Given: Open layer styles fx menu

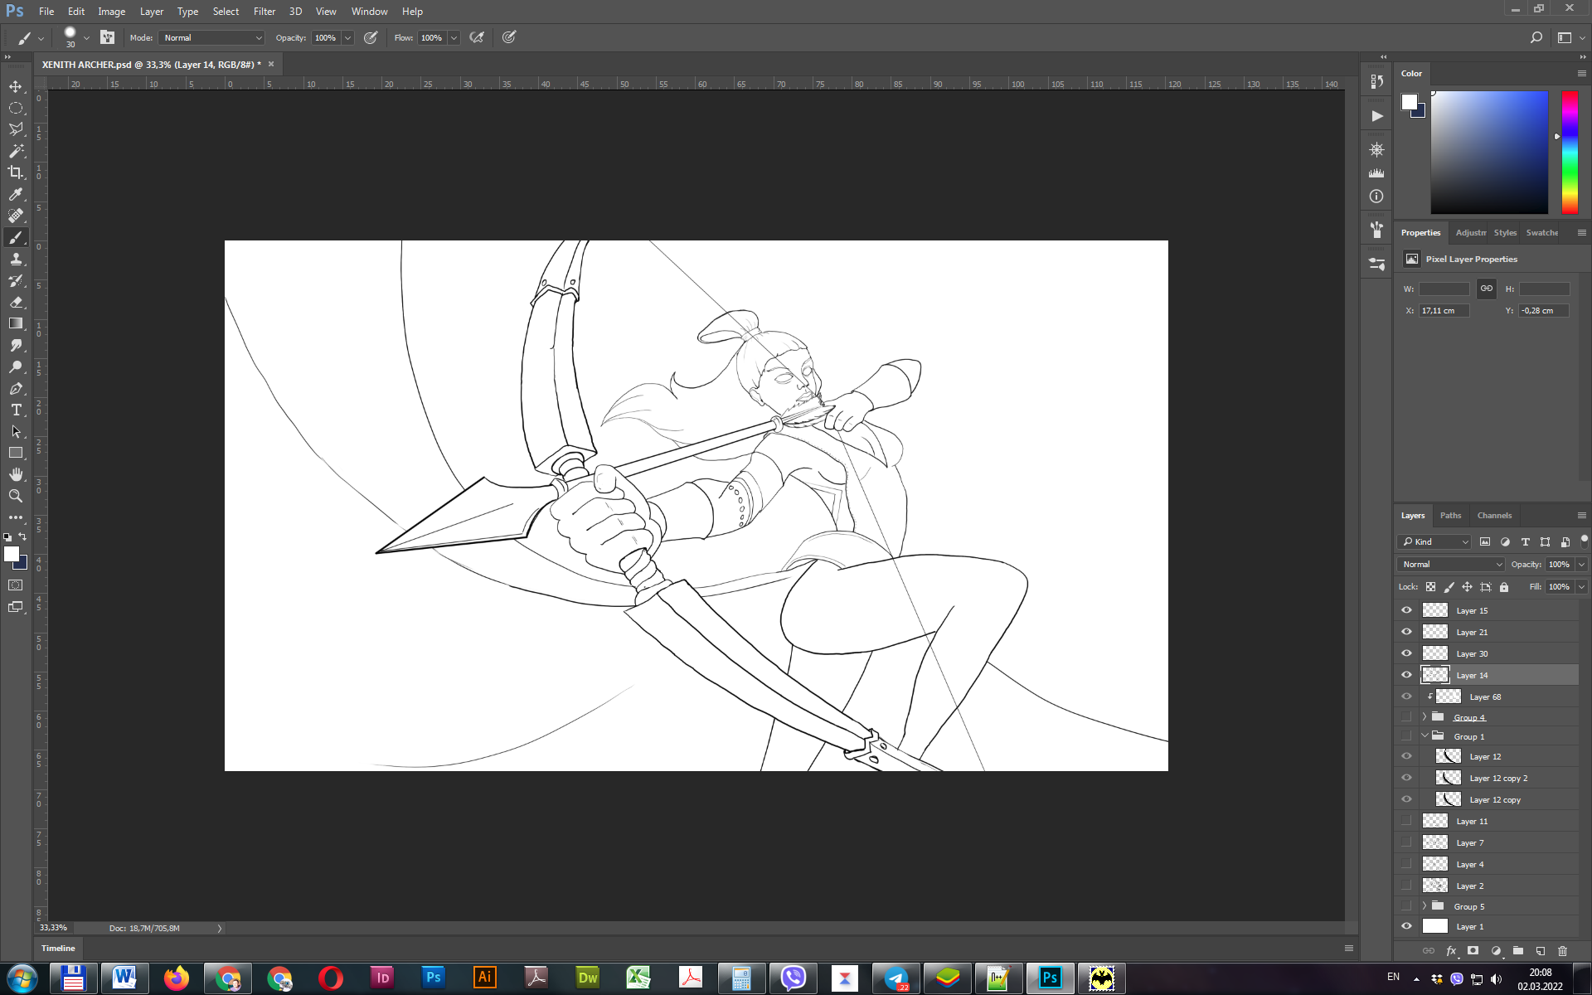Looking at the screenshot, I should point(1451,951).
